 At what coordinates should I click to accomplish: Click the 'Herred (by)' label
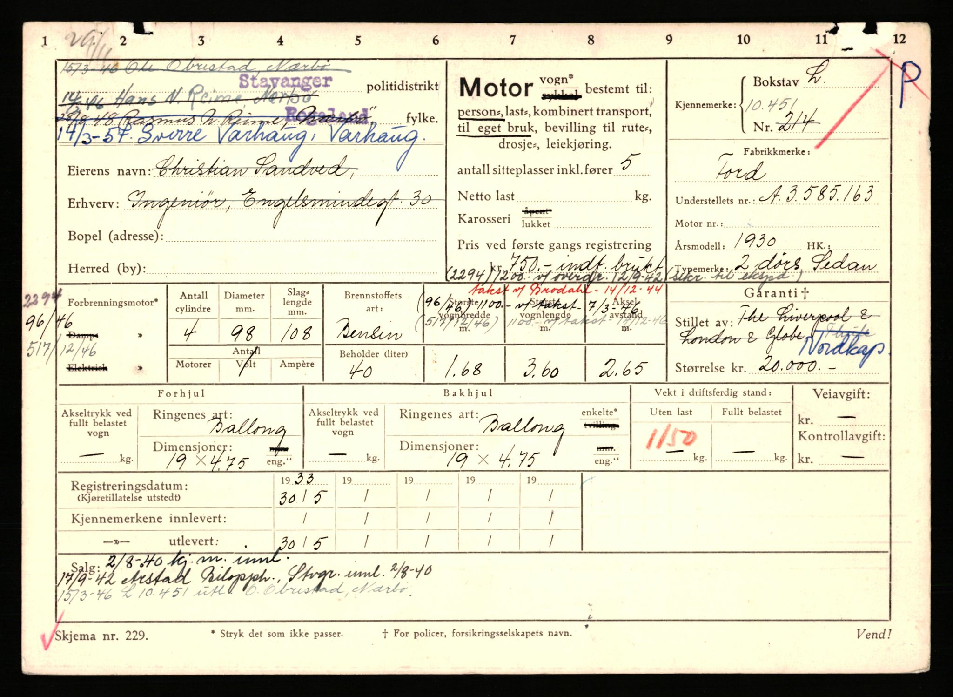pos(107,269)
